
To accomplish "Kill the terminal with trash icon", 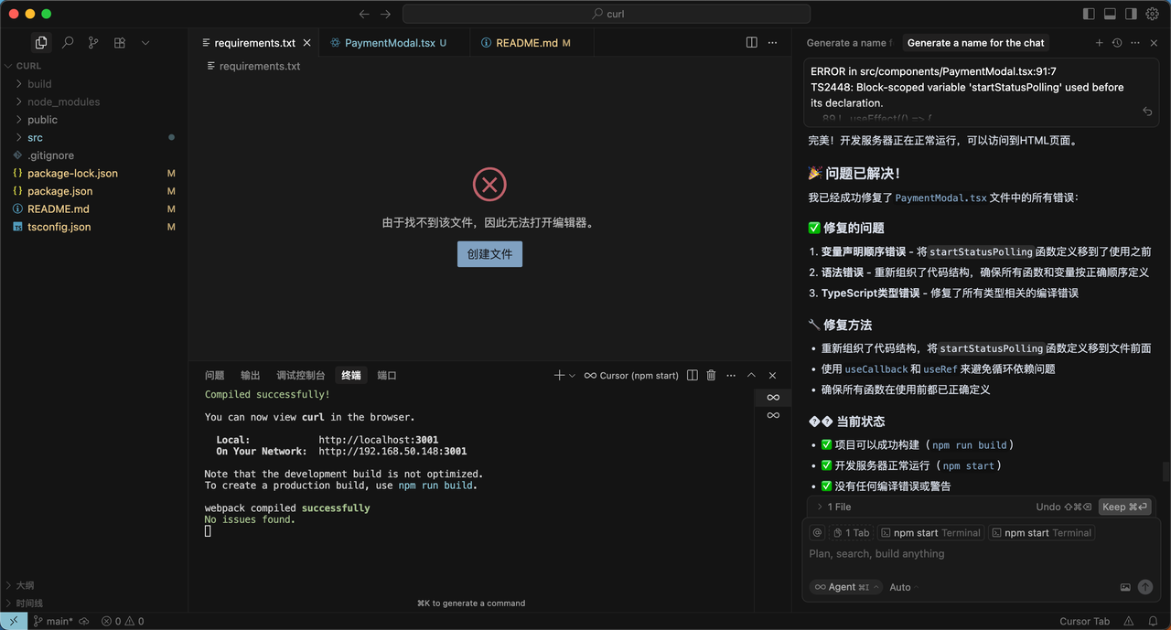I will tap(711, 375).
